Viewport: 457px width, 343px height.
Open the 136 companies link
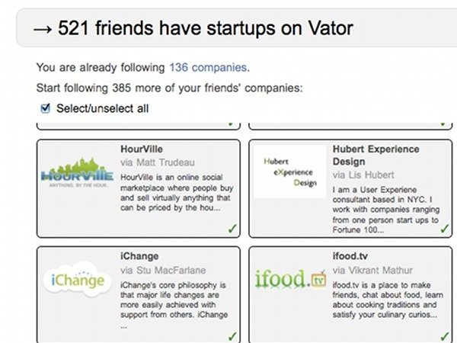coord(209,68)
